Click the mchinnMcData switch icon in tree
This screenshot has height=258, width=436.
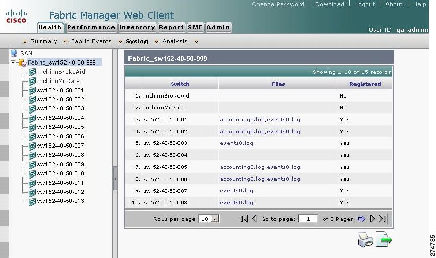coord(32,81)
